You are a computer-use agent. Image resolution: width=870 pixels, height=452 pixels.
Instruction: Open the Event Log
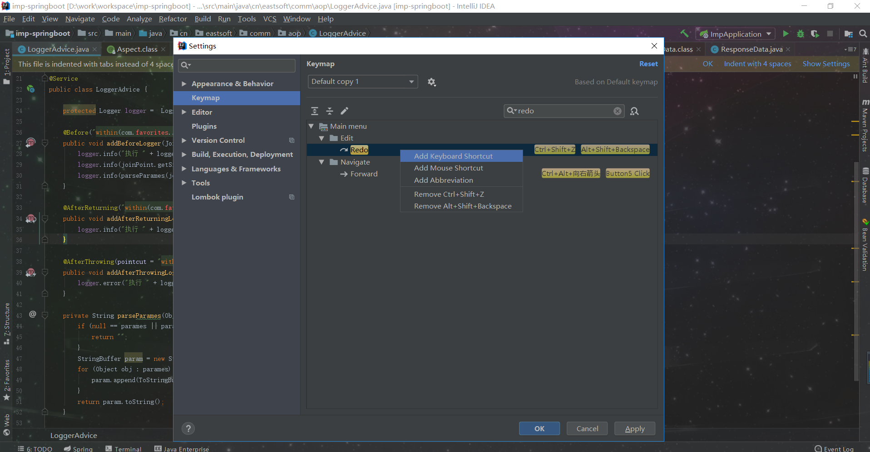click(834, 448)
